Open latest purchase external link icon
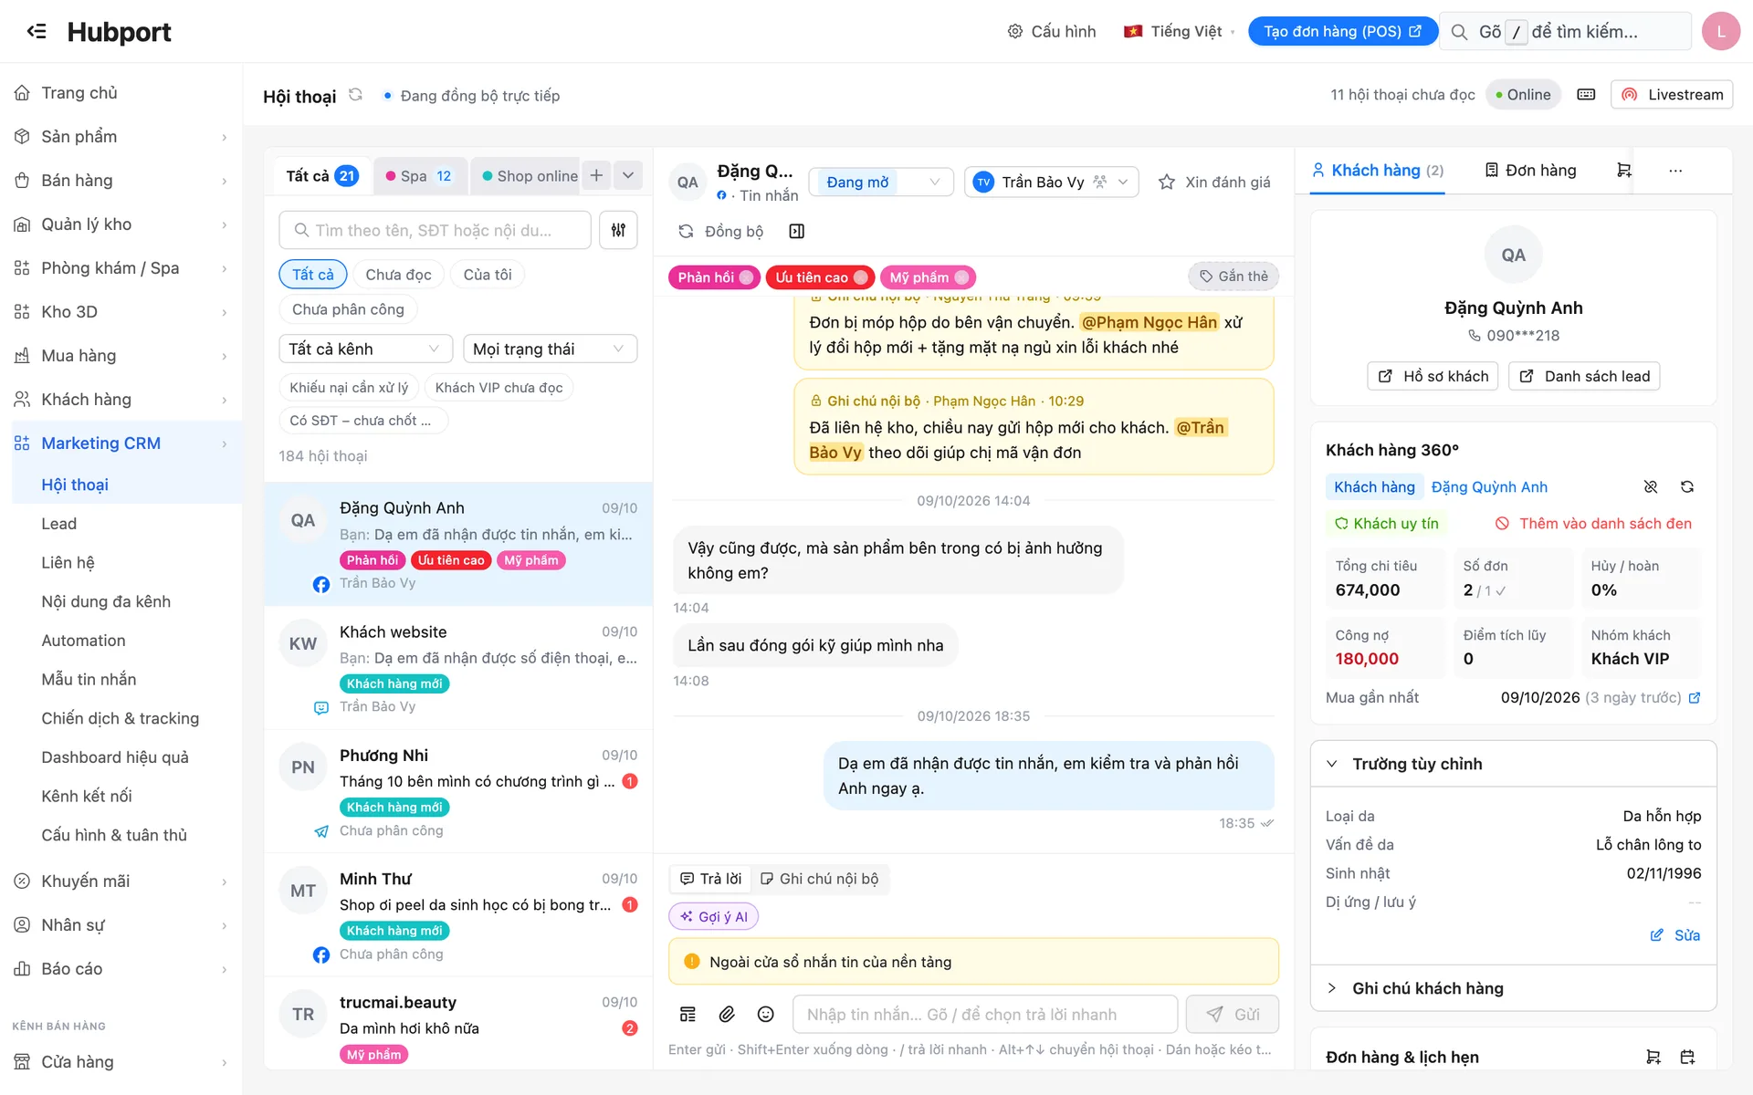 click(1695, 698)
